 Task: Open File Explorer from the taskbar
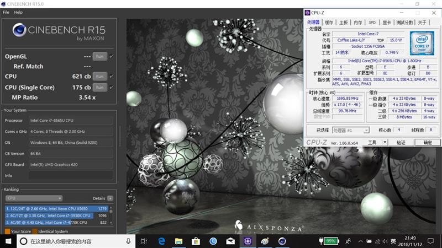click(179, 241)
